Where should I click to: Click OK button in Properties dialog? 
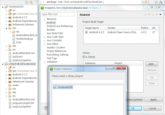coord(134,108)
